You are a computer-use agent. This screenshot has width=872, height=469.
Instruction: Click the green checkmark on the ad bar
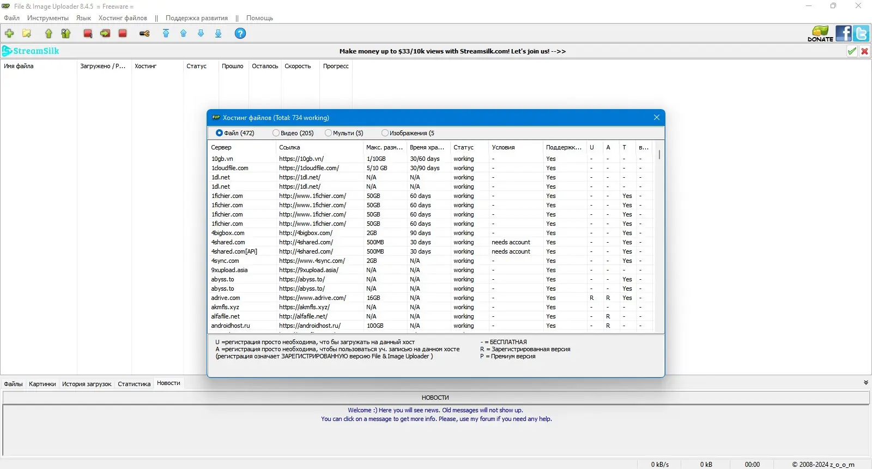pos(852,51)
